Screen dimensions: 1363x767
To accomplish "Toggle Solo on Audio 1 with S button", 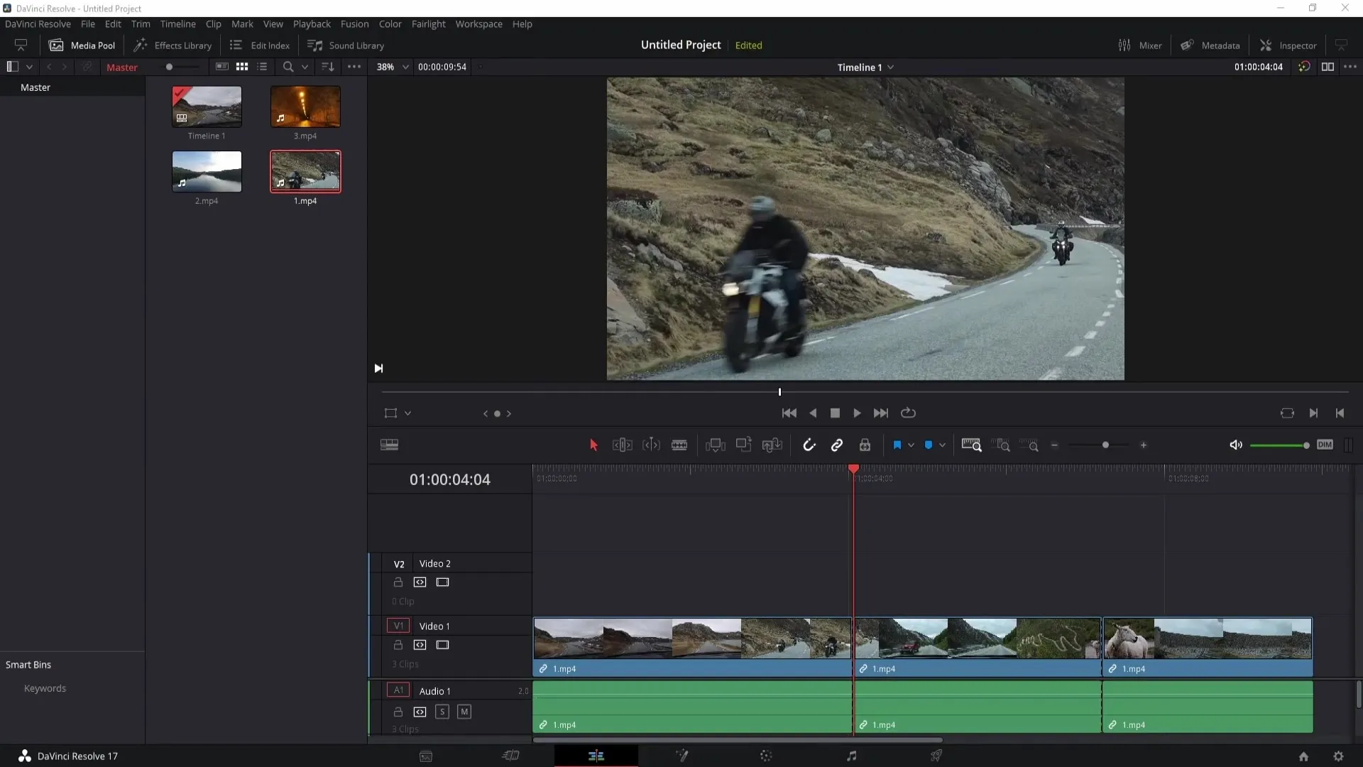I will click(442, 711).
